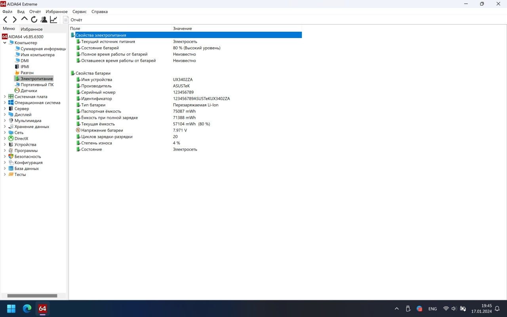Expand the Сервер node

click(x=5, y=109)
